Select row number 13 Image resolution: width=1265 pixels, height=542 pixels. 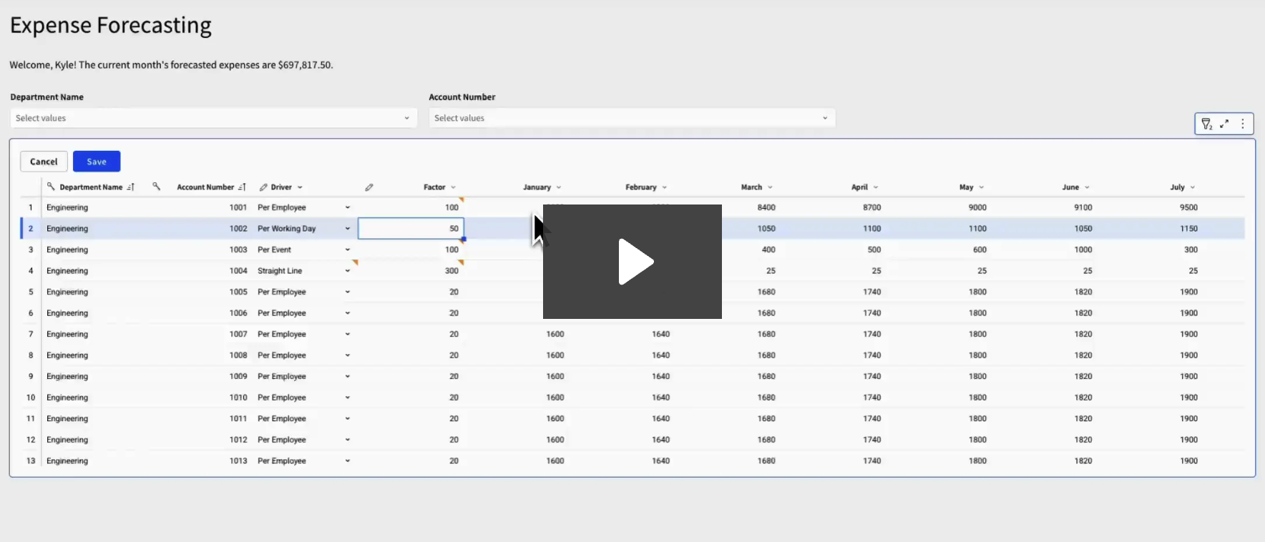click(x=31, y=461)
